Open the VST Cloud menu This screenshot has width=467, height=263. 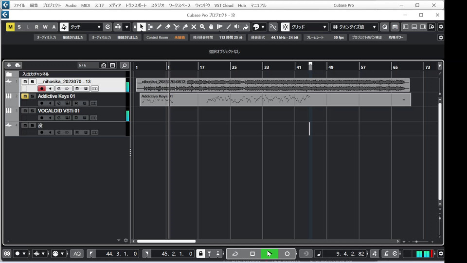pos(224,5)
